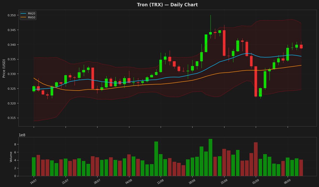Click the large red candlestick near 01/09
This screenshot has height=187, width=319.
[x=256, y=81]
